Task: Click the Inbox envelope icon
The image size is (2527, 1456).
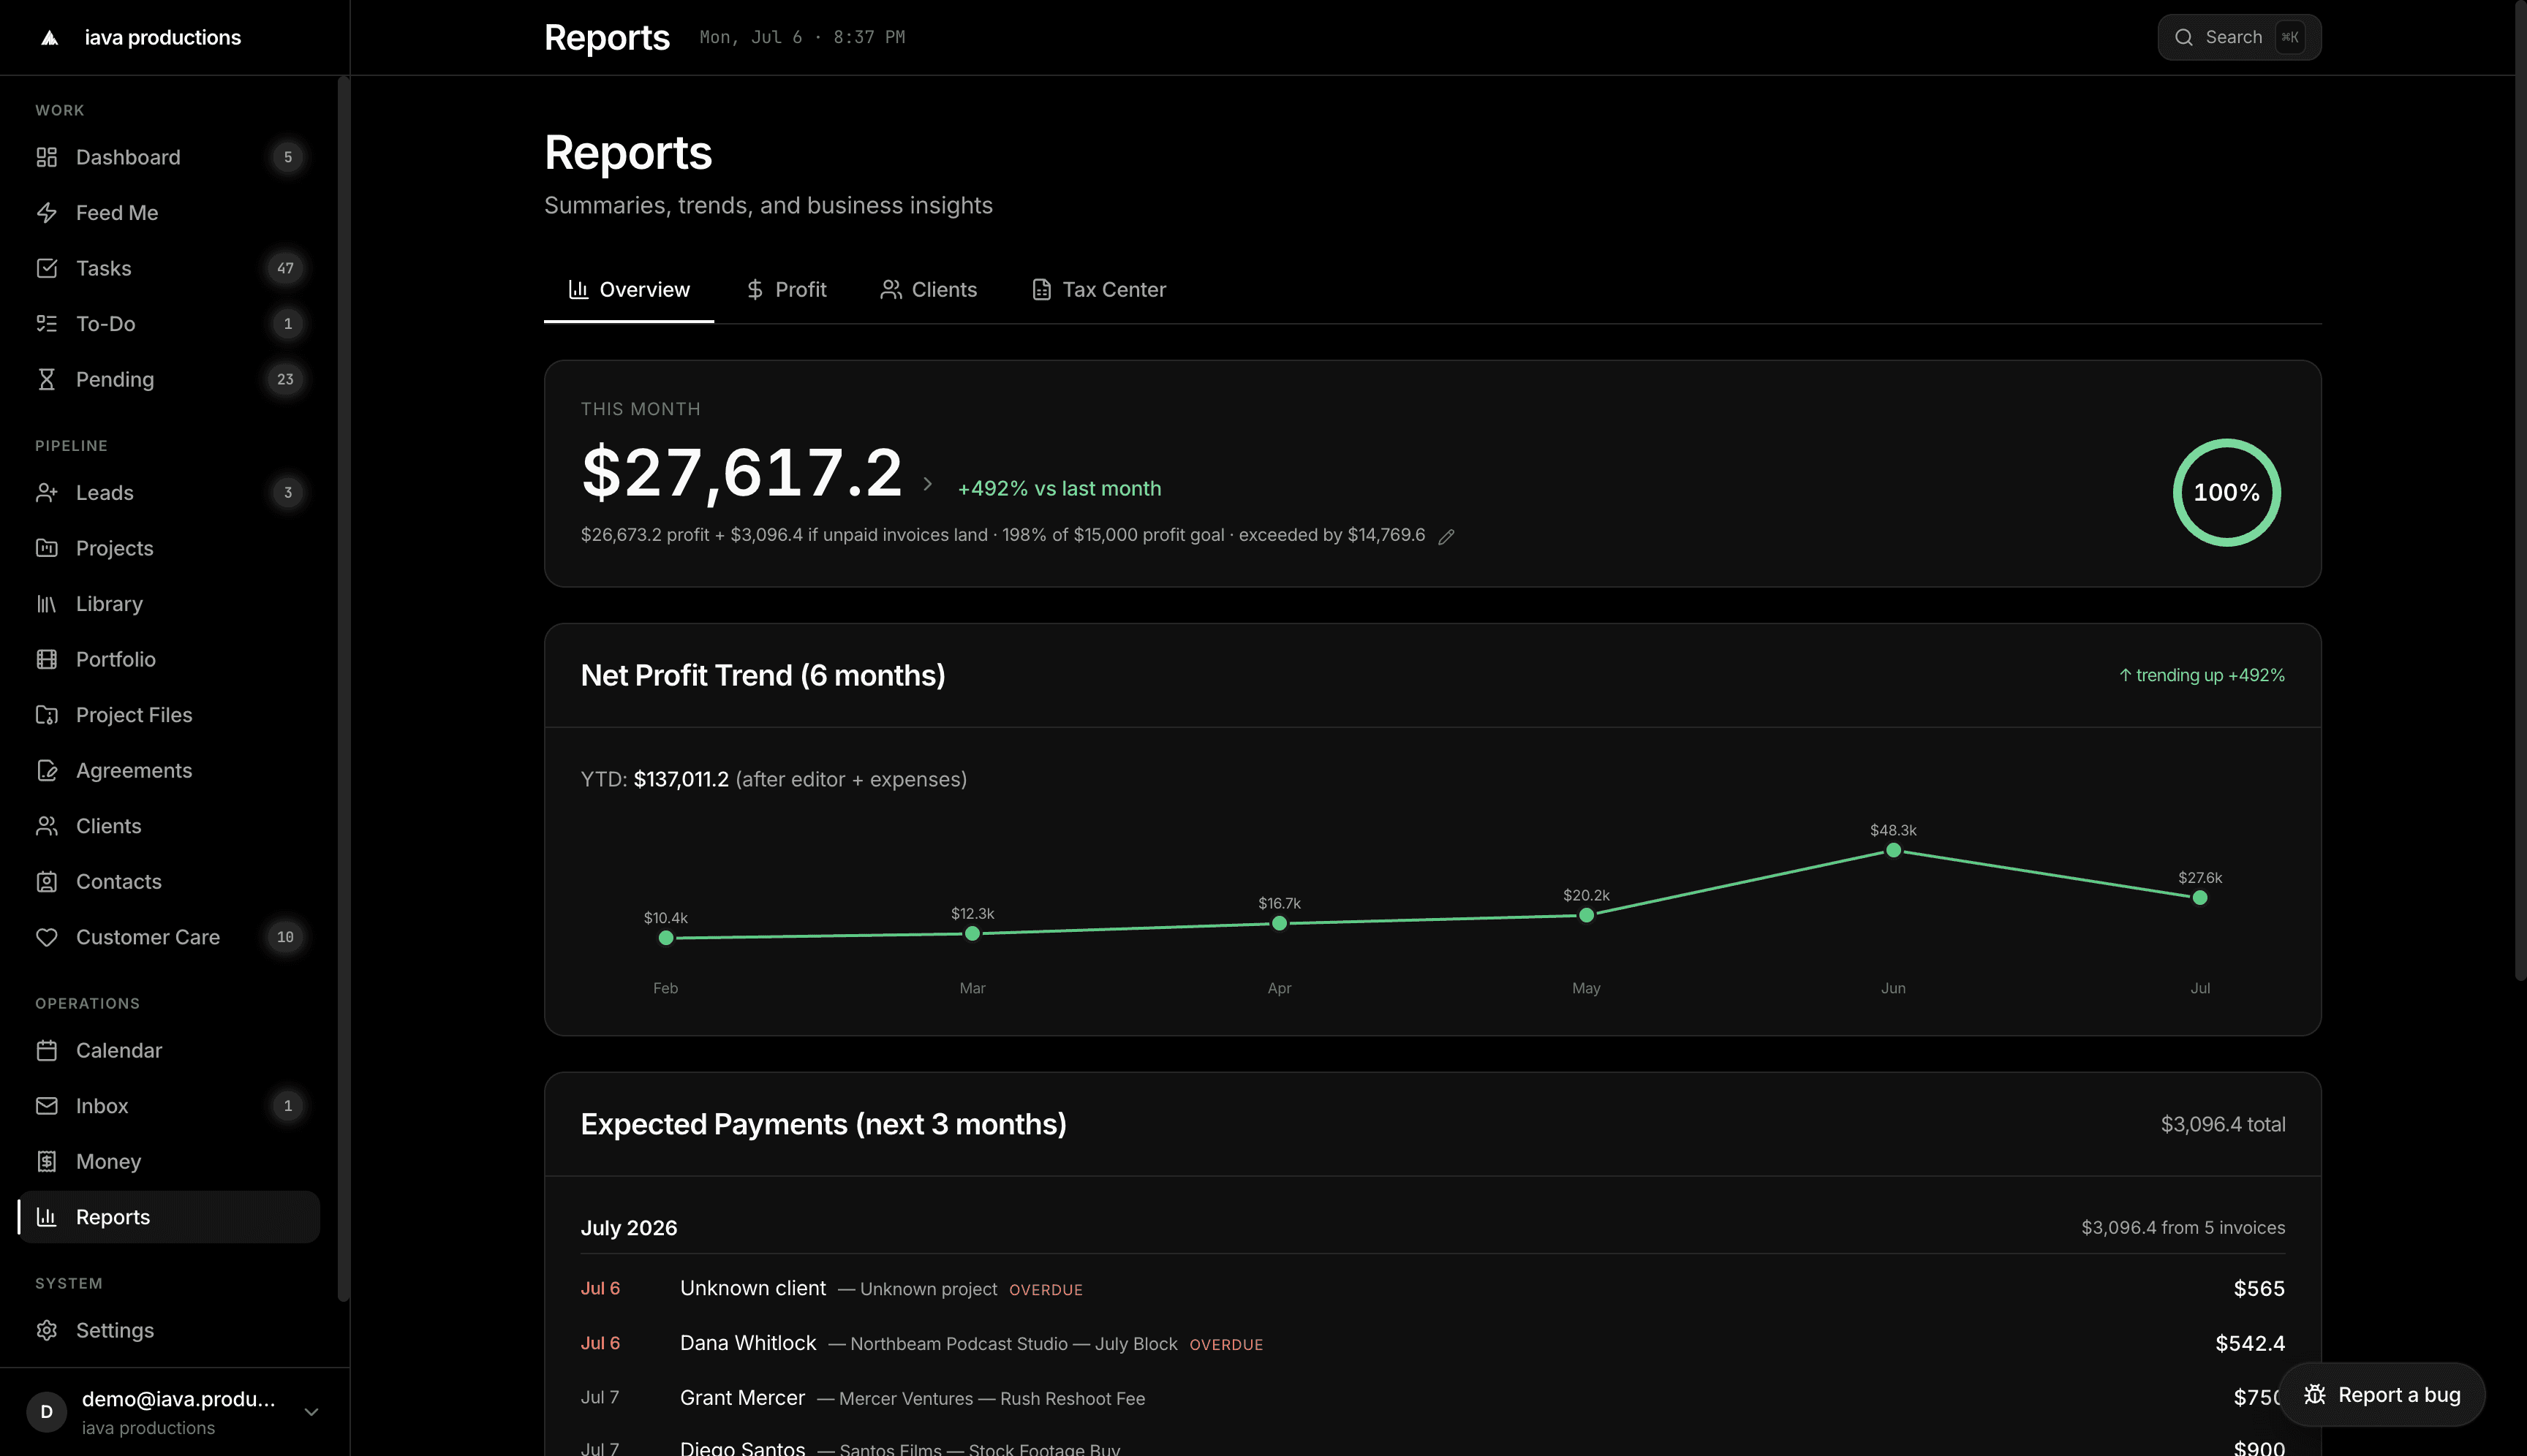Action: (x=47, y=1106)
